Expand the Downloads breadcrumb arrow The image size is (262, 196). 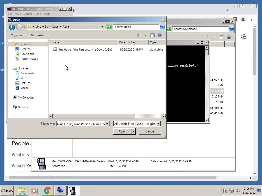61,27
